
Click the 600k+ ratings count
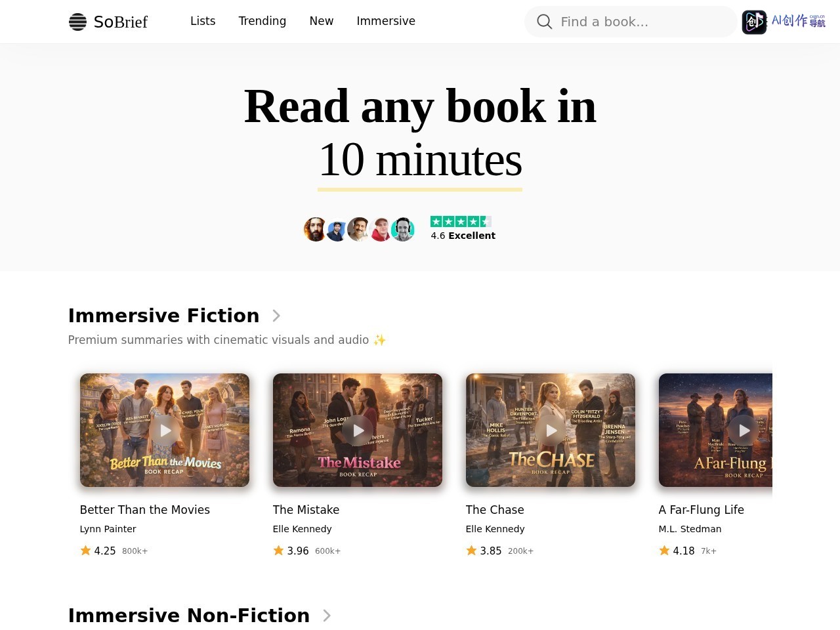[328, 551]
